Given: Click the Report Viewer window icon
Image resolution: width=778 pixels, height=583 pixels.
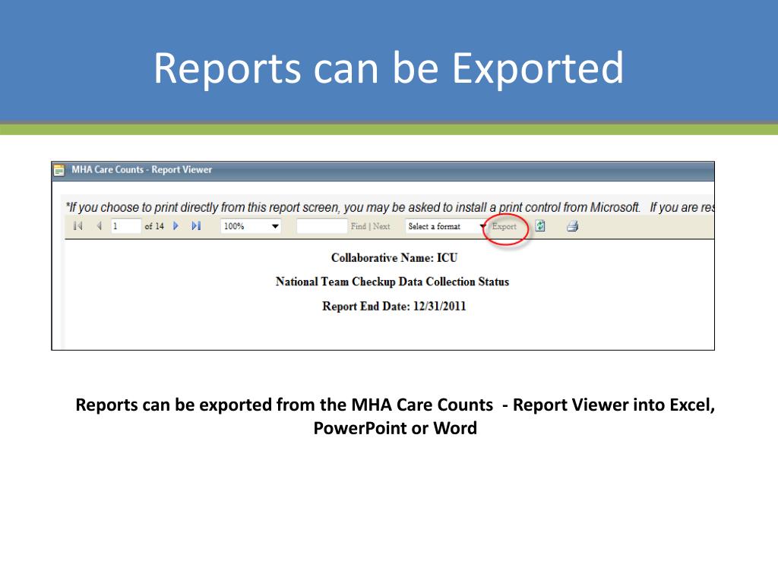Looking at the screenshot, I should point(59,170).
